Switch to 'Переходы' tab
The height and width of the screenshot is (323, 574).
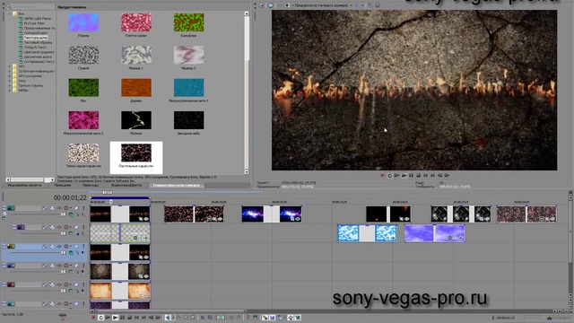91,186
